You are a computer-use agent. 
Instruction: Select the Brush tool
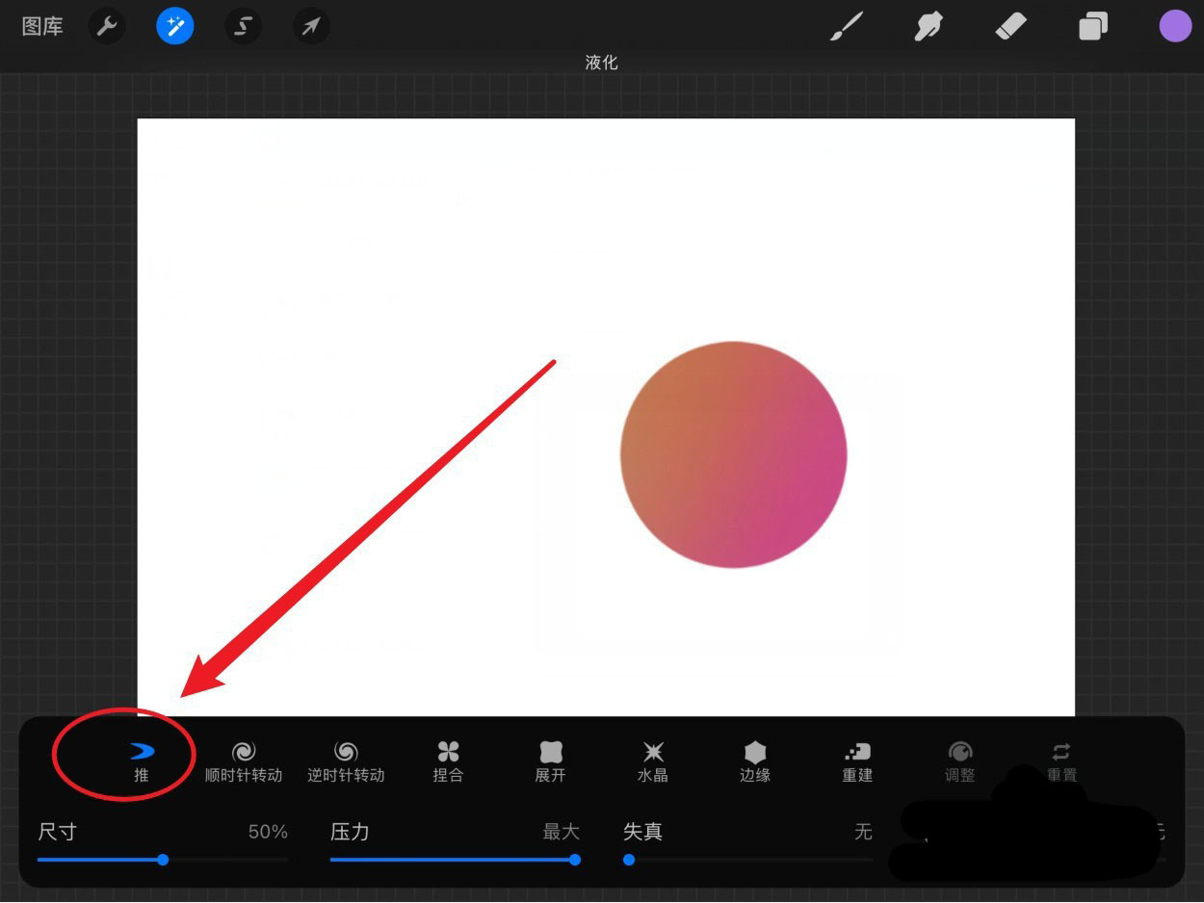(846, 26)
